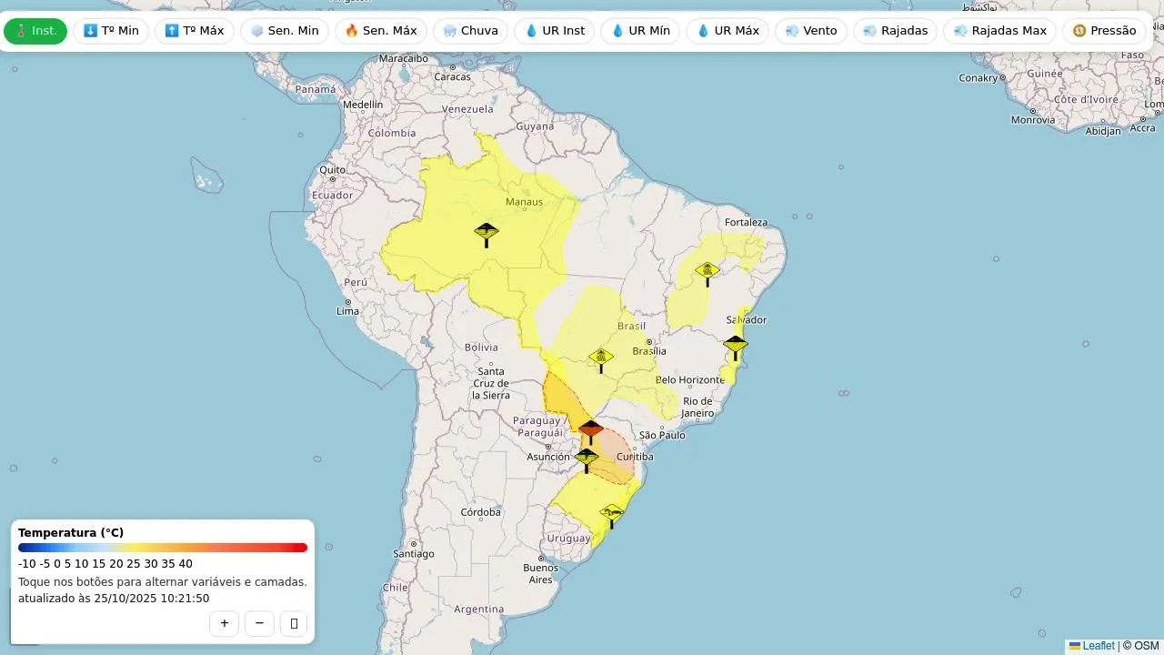This screenshot has height=655, width=1164.
Task: Switch to the Pressão variable
Action: pos(1104,31)
